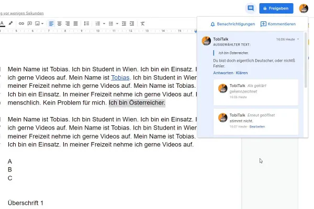Viewport: 314px width, 209px height.
Task: Insert a link with chain icon
Action: point(21,24)
